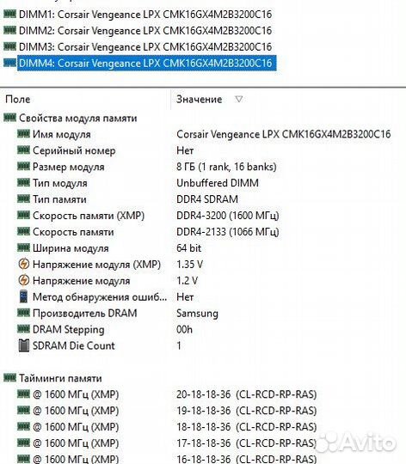Select the 1.35 V XMP voltage value
Screen dimensions: 406x464
point(189,265)
